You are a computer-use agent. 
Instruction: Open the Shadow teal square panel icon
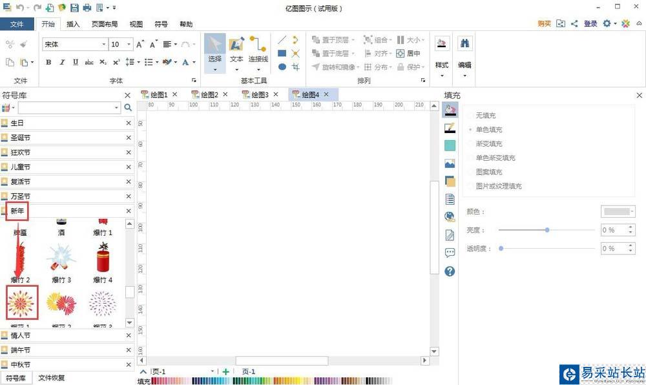coord(450,145)
